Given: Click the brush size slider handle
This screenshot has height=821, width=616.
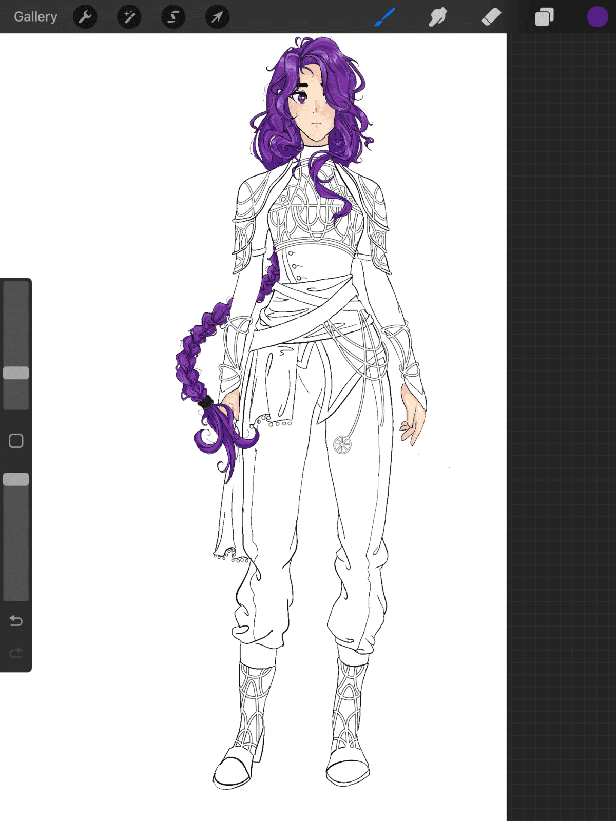Looking at the screenshot, I should pos(16,373).
